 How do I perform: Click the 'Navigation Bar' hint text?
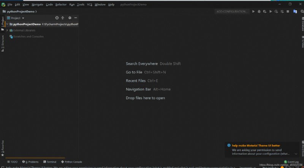tap(138, 89)
